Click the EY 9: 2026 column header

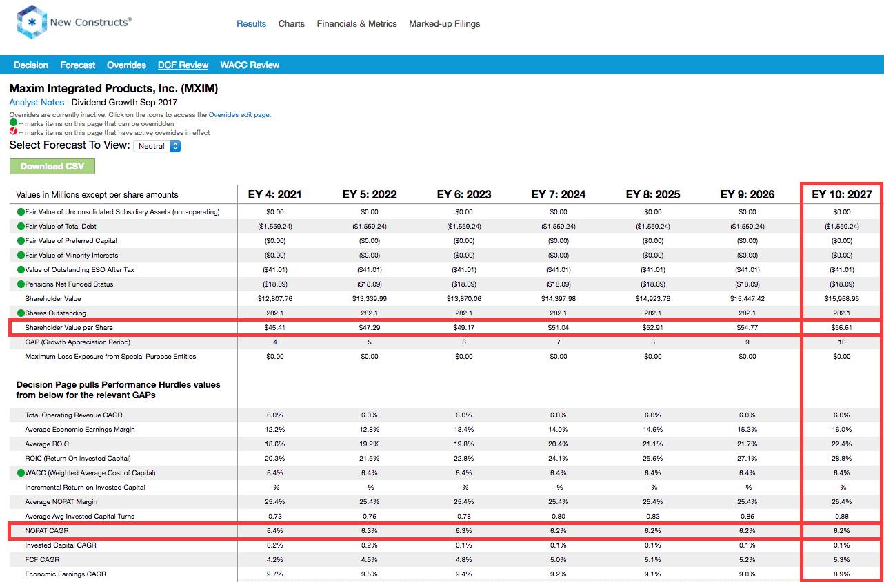tap(747, 195)
